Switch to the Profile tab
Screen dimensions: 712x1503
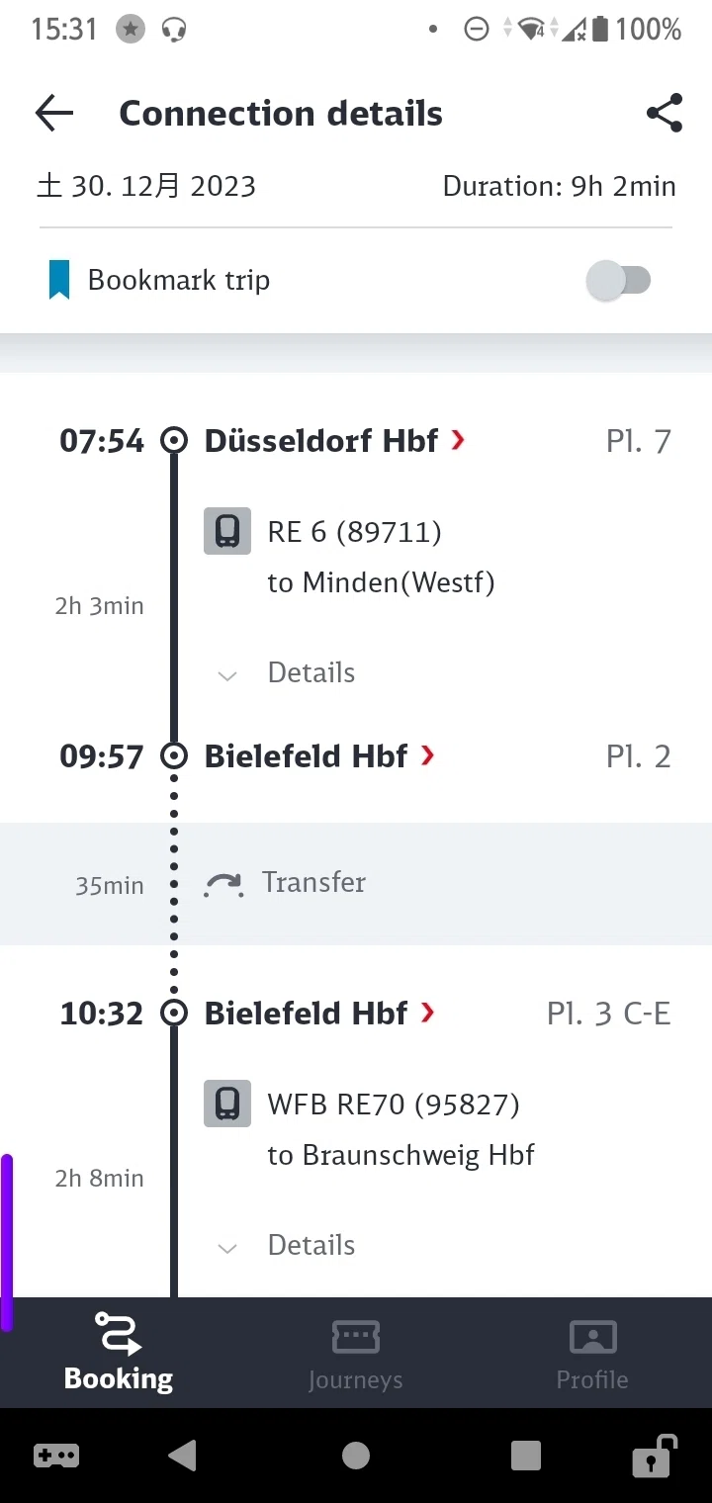tap(592, 1354)
